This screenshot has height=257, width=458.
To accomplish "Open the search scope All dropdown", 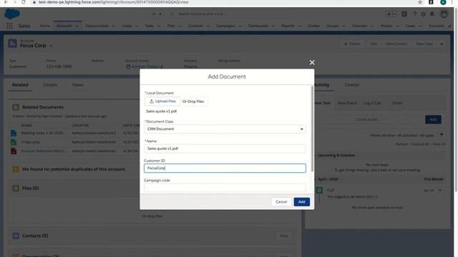I will (157, 14).
